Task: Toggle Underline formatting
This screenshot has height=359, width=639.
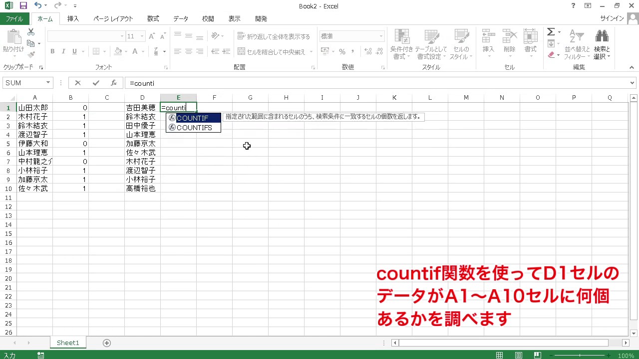Action: click(x=75, y=51)
